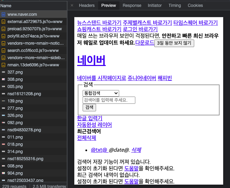The height and width of the screenshot is (188, 230).
Task: Click the 3일 동안 보지 않기 button
Action: coord(174,43)
